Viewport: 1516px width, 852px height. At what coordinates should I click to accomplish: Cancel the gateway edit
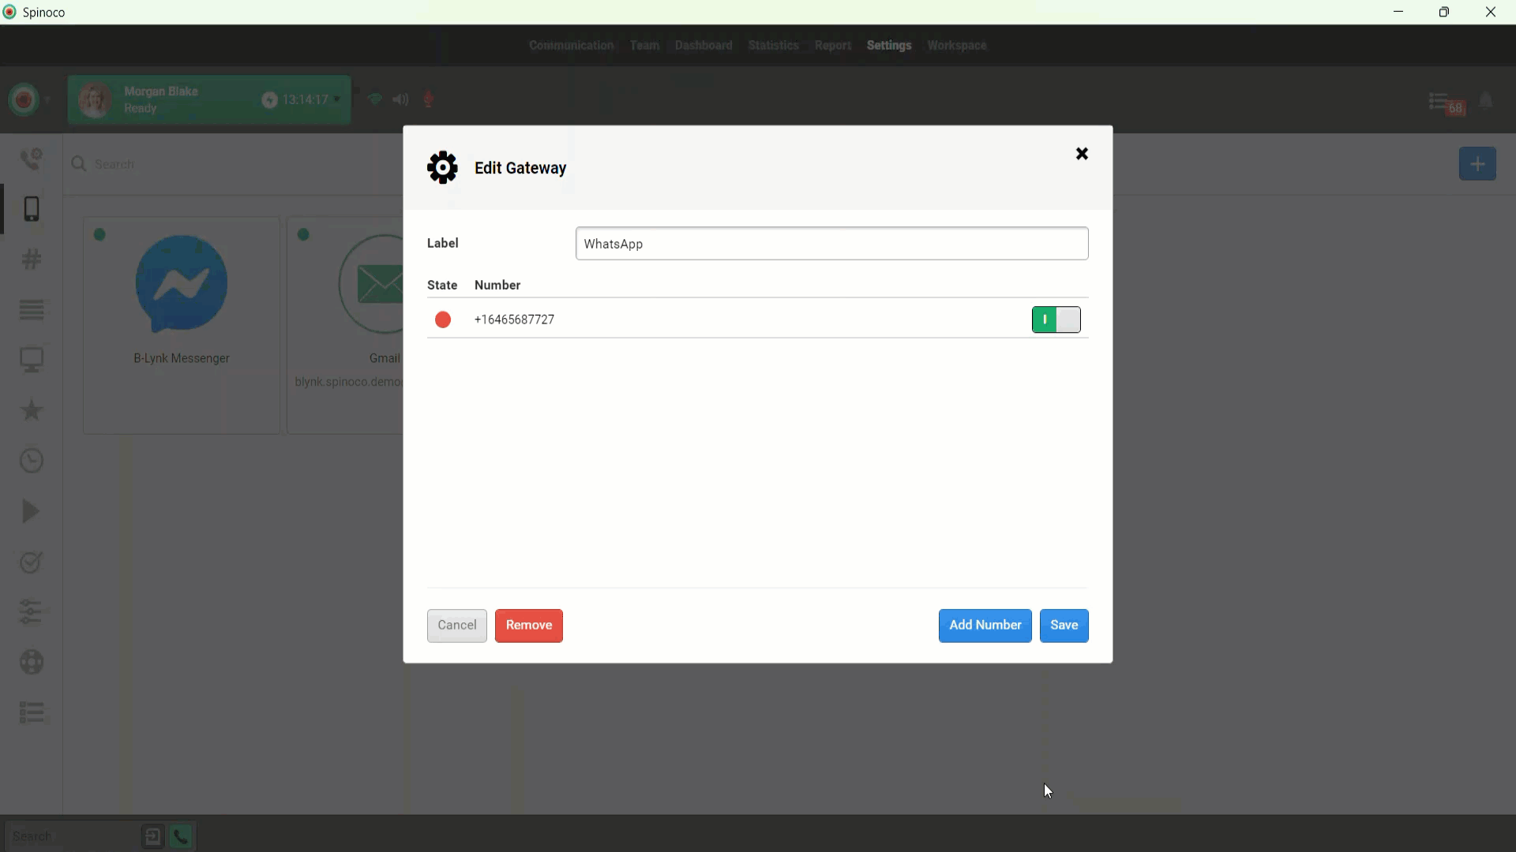[456, 626]
